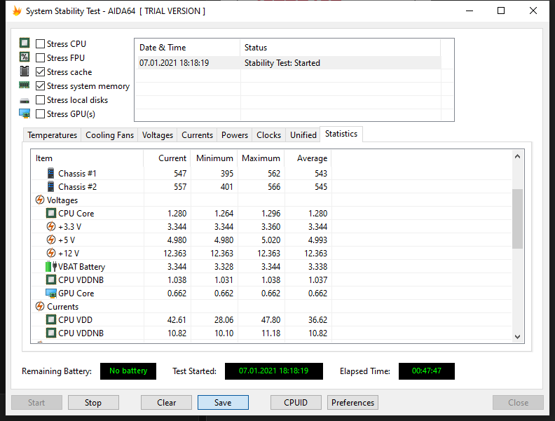Click the VBAT Battery icon

click(x=51, y=266)
